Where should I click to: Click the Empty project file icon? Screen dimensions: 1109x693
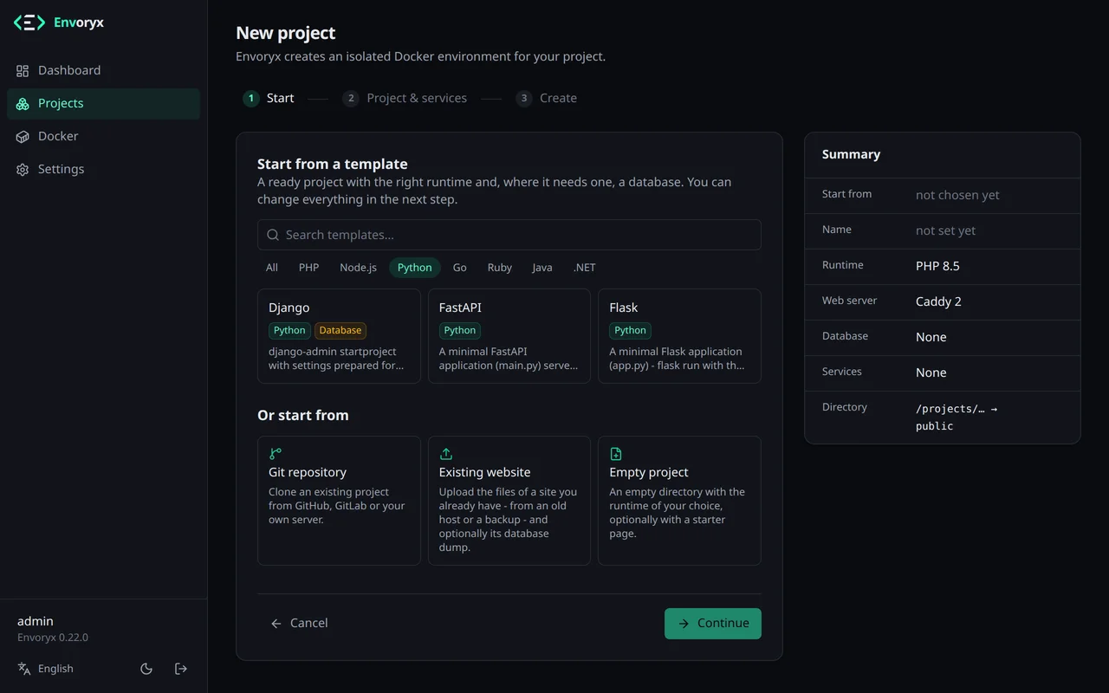pos(616,454)
